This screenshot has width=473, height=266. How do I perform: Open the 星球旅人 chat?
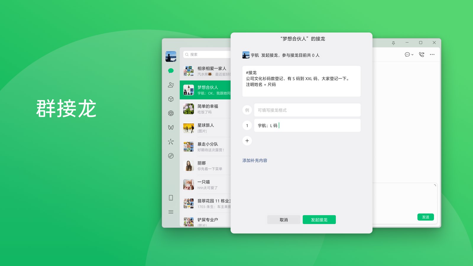pos(205,128)
